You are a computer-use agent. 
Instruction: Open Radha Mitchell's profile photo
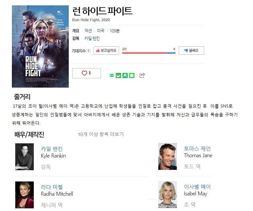point(25,195)
